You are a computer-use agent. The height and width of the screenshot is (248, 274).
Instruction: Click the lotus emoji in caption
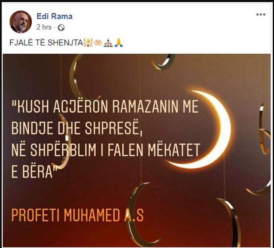point(98,43)
